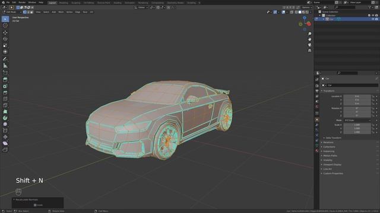Click the Scale X value field

[x=357, y=125]
